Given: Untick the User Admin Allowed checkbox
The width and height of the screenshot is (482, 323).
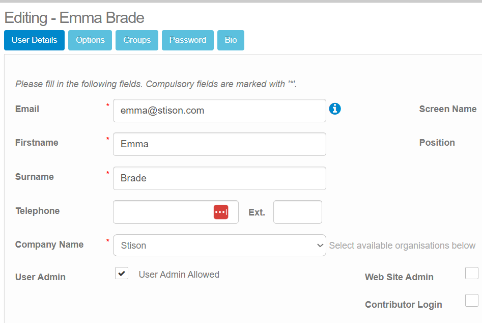Looking at the screenshot, I should pos(122,274).
